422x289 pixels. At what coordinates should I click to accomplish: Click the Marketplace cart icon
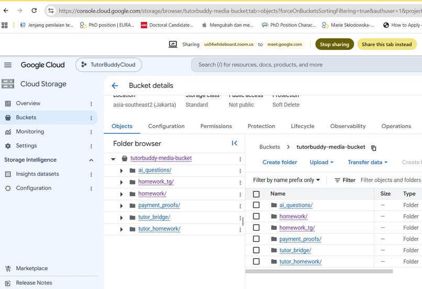[8, 269]
